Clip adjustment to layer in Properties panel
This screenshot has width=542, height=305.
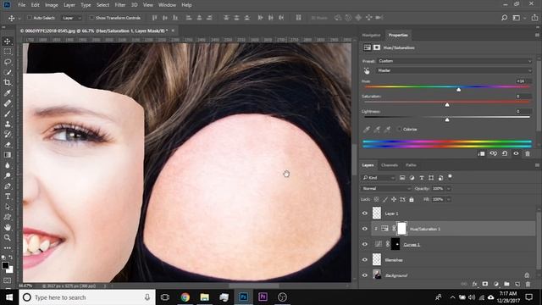(481, 154)
